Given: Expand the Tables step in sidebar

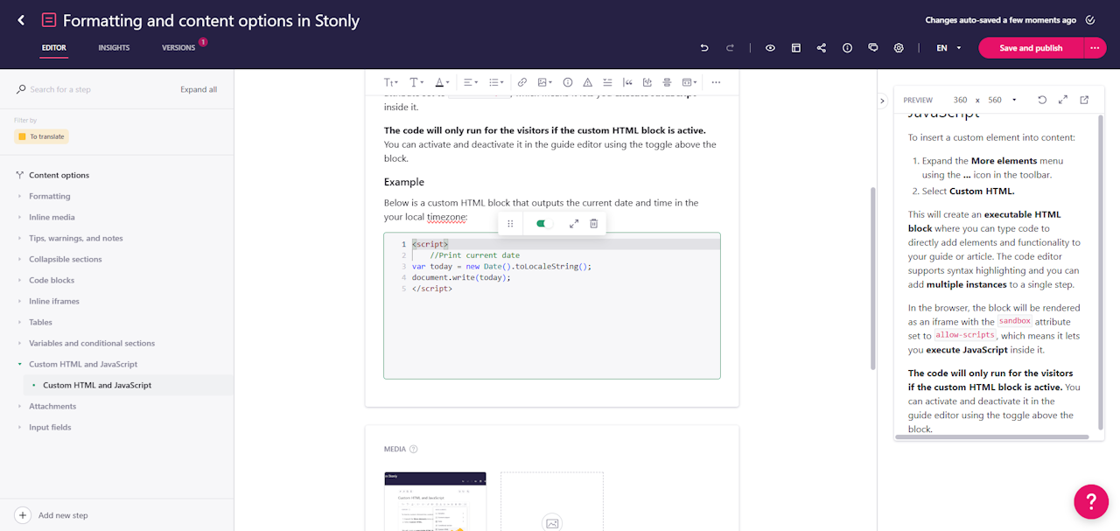Looking at the screenshot, I should [x=40, y=322].
